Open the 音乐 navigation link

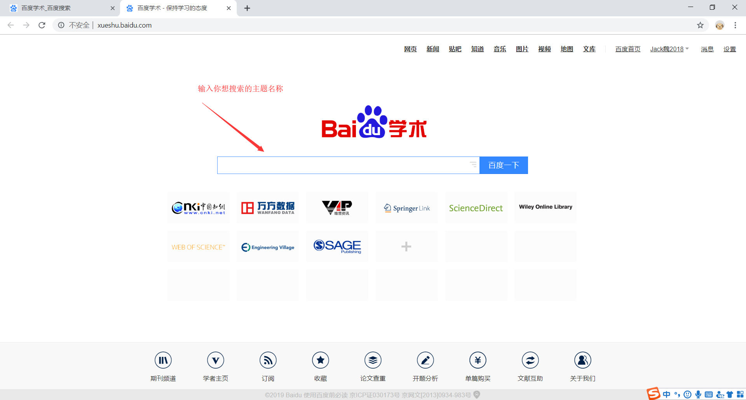pyautogui.click(x=500, y=49)
